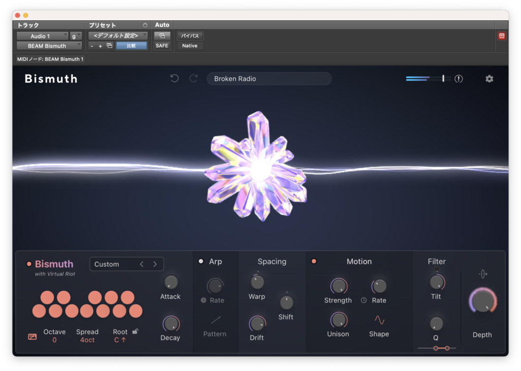The height and width of the screenshot is (371, 521).
Task: Click the Attack knob
Action: 171,283
